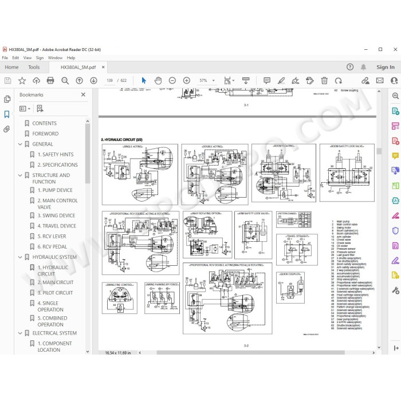Image resolution: width=401 pixels, height=401 pixels.
Task: Click the page number input field
Action: pos(109,81)
